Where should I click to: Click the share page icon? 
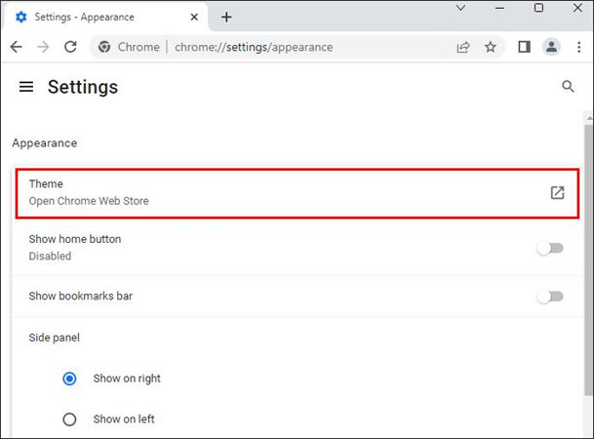coord(463,47)
